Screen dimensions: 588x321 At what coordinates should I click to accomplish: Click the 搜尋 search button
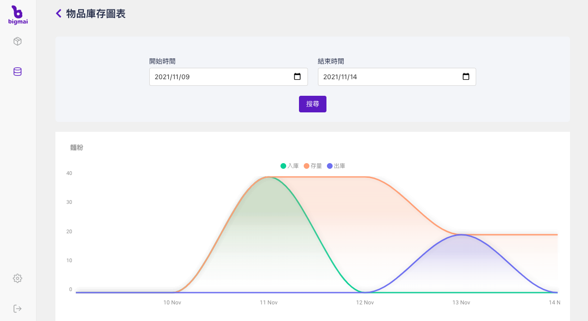313,104
